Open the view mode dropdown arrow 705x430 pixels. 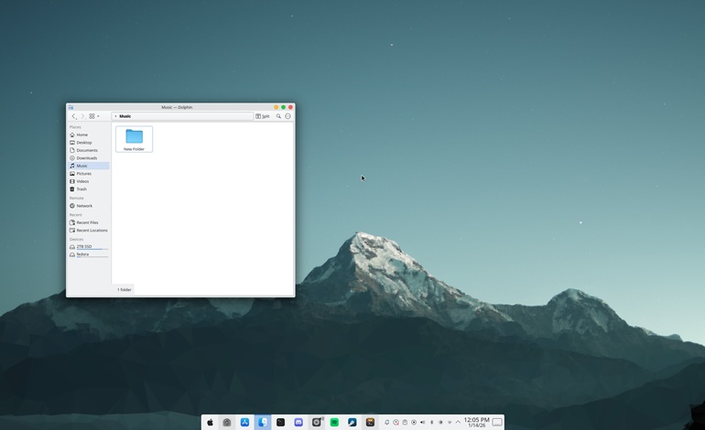(x=98, y=116)
